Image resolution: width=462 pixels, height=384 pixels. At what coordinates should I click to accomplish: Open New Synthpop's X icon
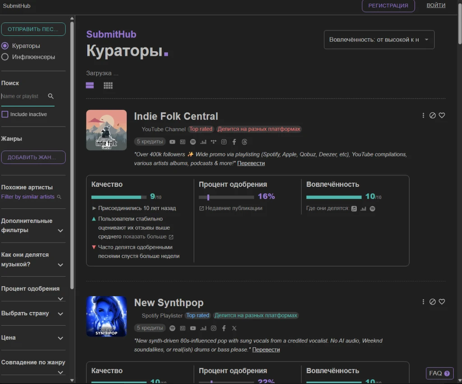coord(234,328)
